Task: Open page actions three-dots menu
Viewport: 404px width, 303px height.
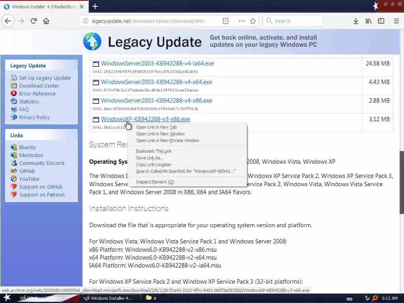Action: pyautogui.click(x=242, y=21)
